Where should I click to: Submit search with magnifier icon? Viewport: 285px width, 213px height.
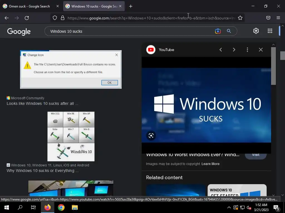click(229, 31)
